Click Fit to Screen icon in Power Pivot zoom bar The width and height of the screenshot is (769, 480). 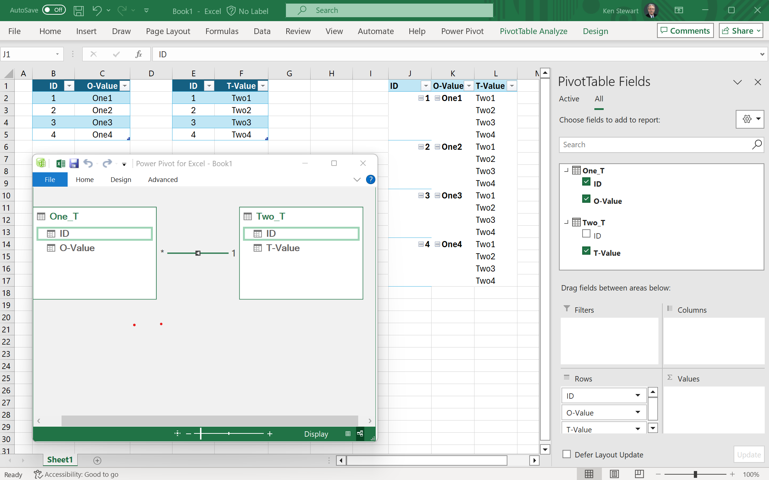pos(177,434)
